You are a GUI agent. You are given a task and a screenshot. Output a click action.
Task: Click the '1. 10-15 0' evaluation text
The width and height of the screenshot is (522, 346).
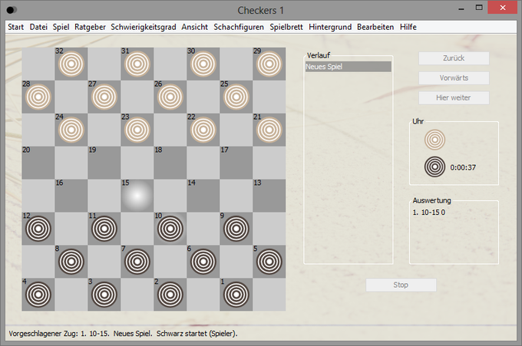click(x=429, y=213)
